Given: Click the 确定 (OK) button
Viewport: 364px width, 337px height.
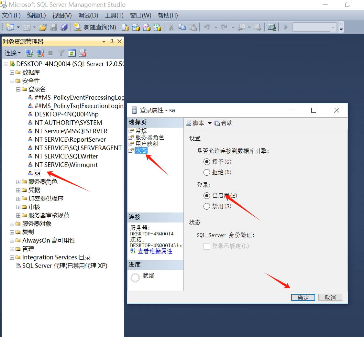Looking at the screenshot, I should (303, 298).
